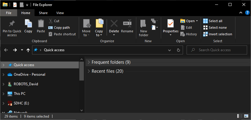
Task: Click the Delete X icon
Action: [x=114, y=24]
